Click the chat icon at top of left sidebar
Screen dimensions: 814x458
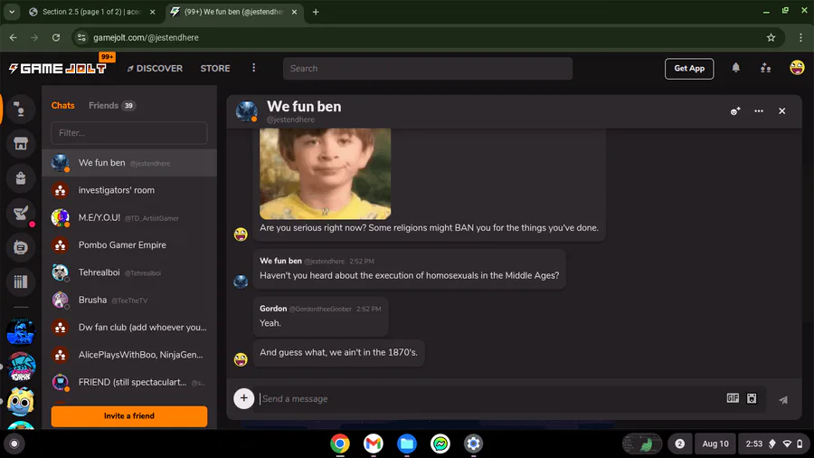point(20,109)
